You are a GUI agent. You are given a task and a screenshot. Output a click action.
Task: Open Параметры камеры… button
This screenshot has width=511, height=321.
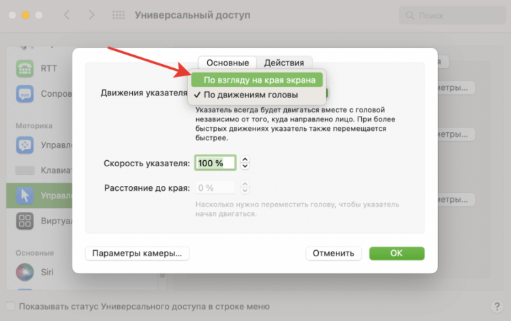click(137, 254)
